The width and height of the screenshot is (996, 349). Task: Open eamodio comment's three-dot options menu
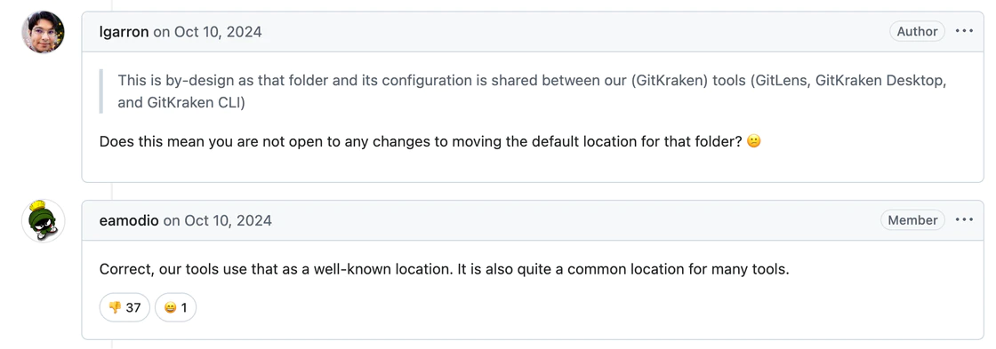tap(964, 220)
